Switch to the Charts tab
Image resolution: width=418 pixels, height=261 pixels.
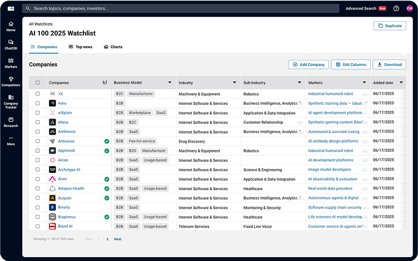tap(113, 47)
